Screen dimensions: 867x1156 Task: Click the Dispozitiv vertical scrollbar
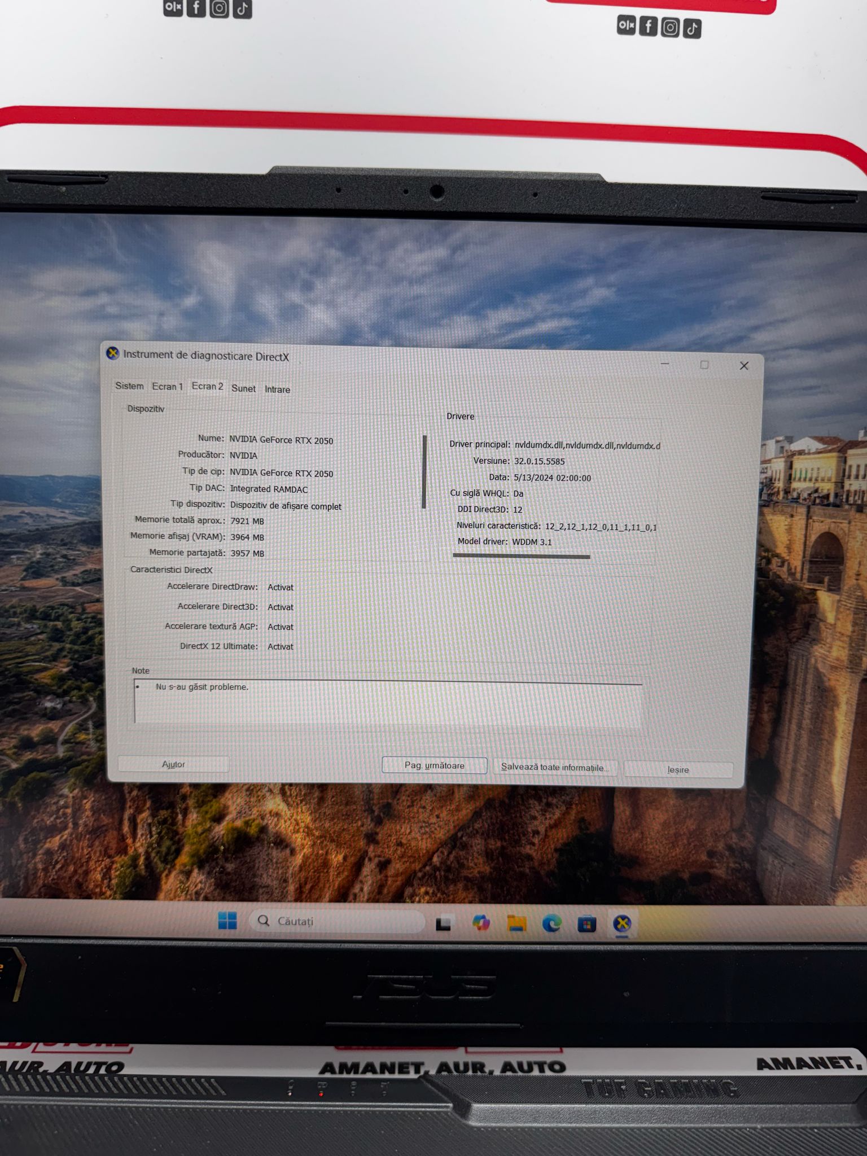(424, 472)
